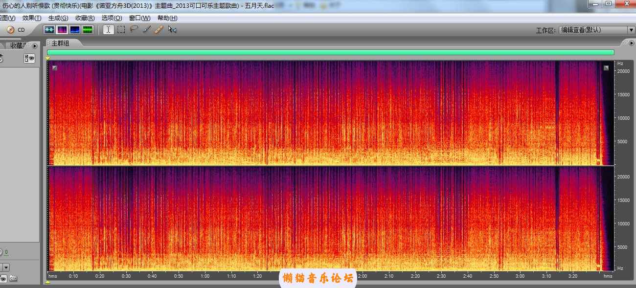The height and width of the screenshot is (288, 636).
Task: Open the 工作区 workspace dropdown
Action: pyautogui.click(x=597, y=30)
